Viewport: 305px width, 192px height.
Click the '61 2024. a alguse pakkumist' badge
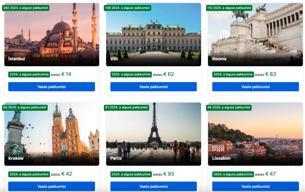coord(127,107)
